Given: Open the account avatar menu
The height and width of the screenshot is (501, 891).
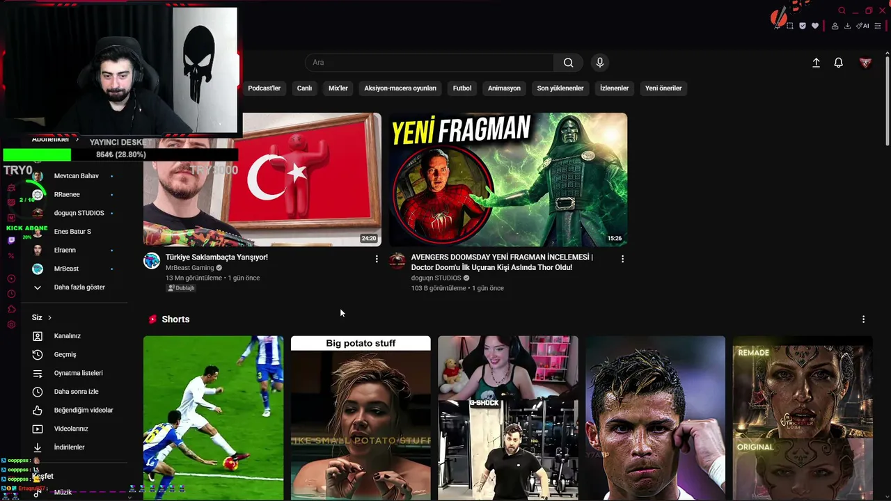Looking at the screenshot, I should tap(866, 63).
